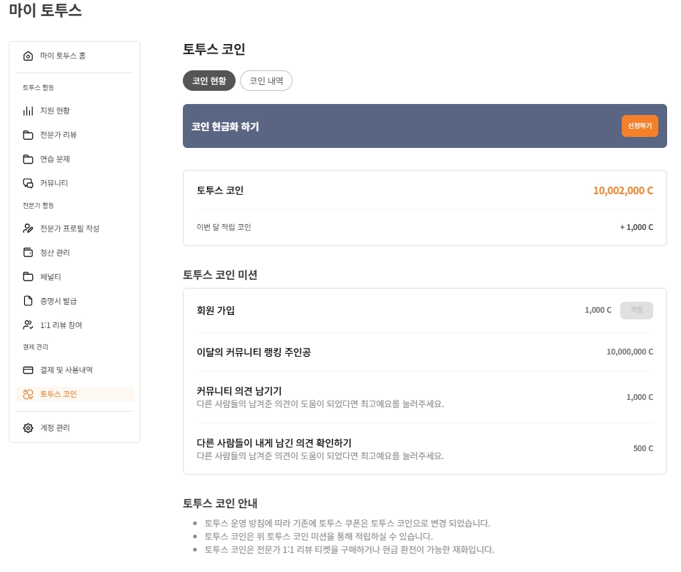Open 커뮤니티 chat bubble icon
681x572 pixels.
tap(28, 183)
